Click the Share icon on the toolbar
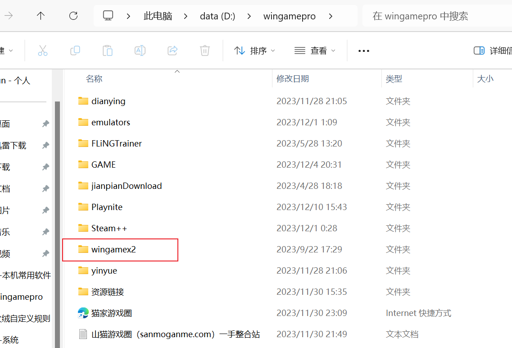 [x=172, y=50]
